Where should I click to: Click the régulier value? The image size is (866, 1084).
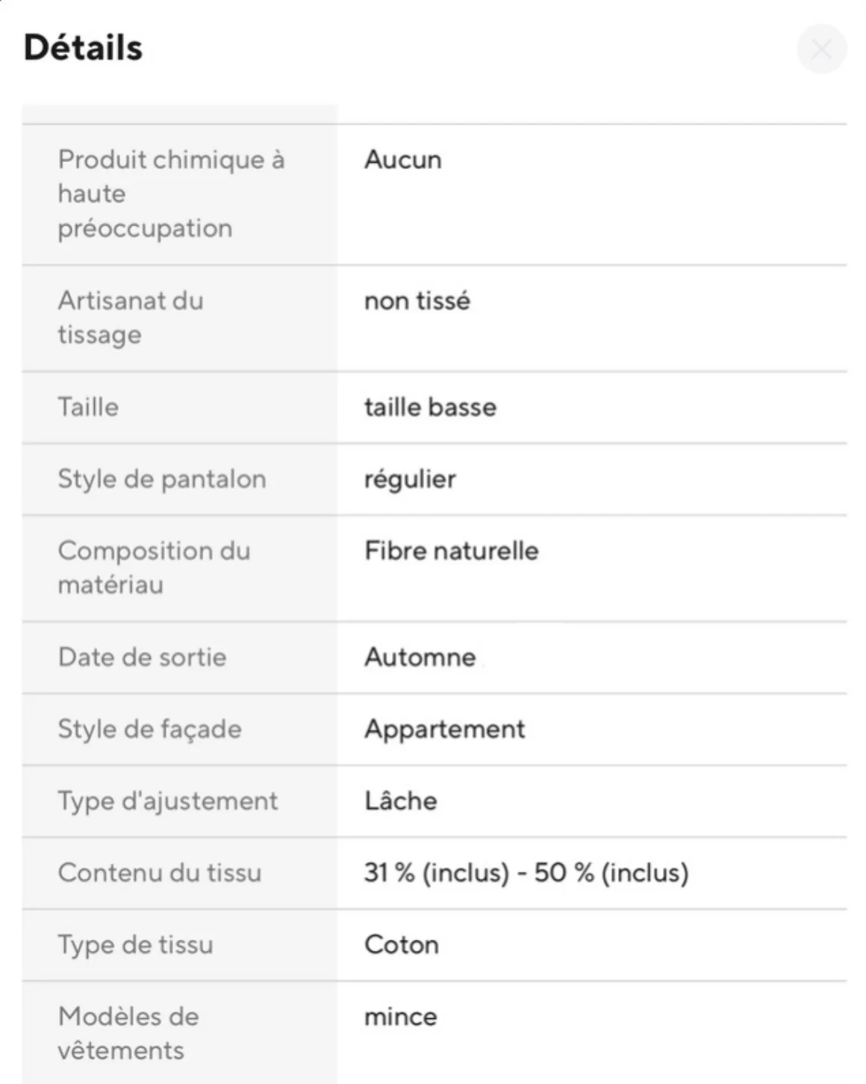click(x=410, y=479)
